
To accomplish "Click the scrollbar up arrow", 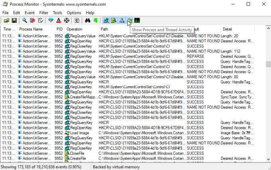I will (268, 28).
